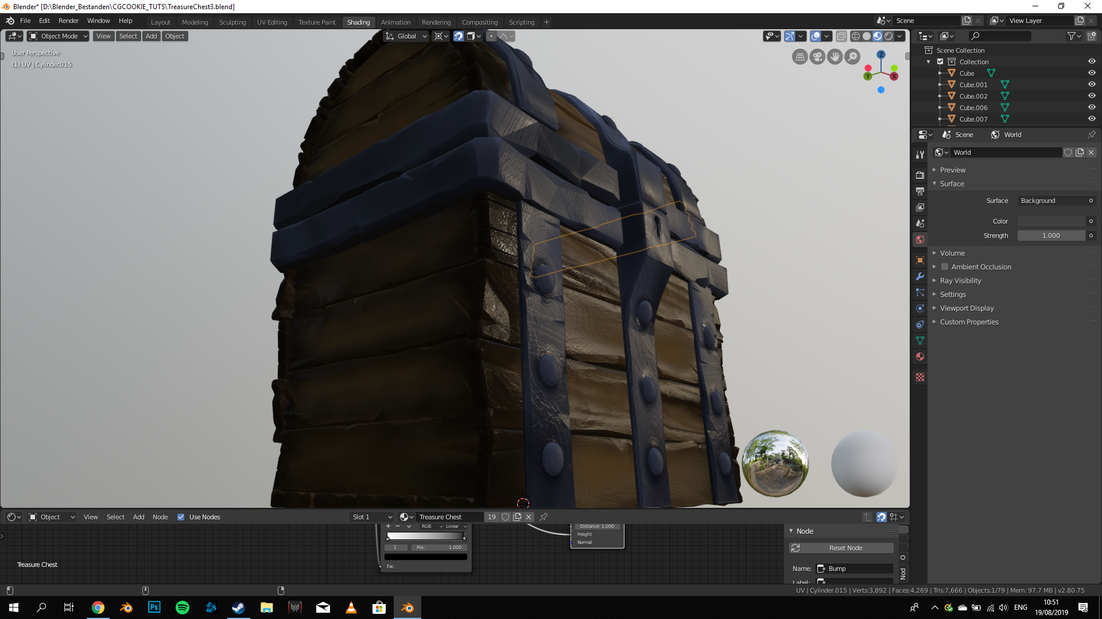The width and height of the screenshot is (1102, 619).
Task: Enable the Ambient Occlusion checkbox
Action: point(945,267)
